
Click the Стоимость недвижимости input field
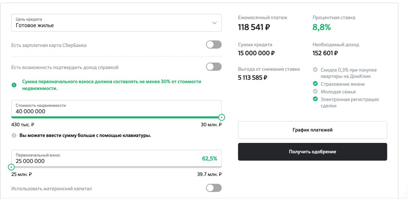(x=116, y=109)
